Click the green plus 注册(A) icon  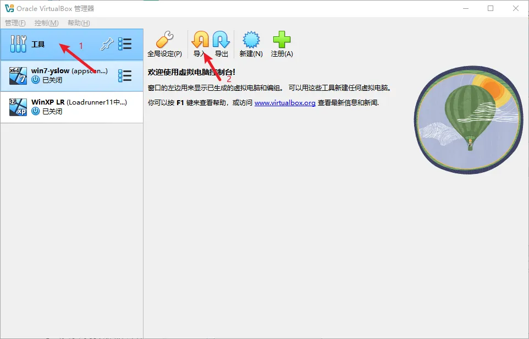(x=282, y=40)
